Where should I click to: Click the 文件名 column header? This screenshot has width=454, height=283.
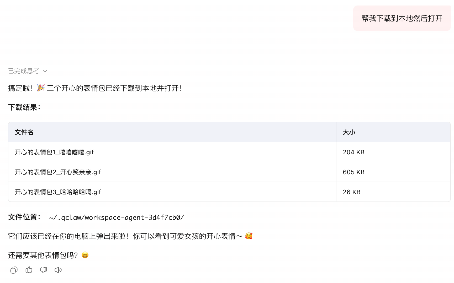pyautogui.click(x=24, y=132)
